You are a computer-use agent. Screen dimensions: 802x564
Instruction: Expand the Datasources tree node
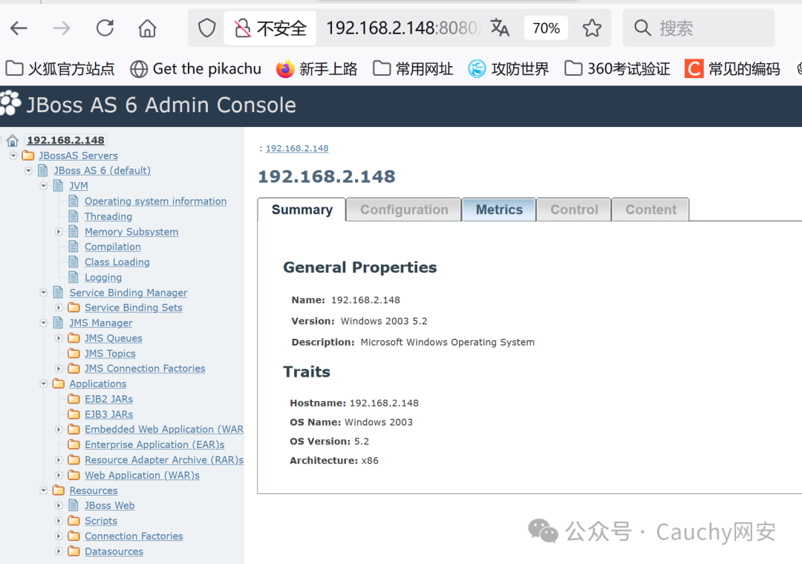(59, 551)
